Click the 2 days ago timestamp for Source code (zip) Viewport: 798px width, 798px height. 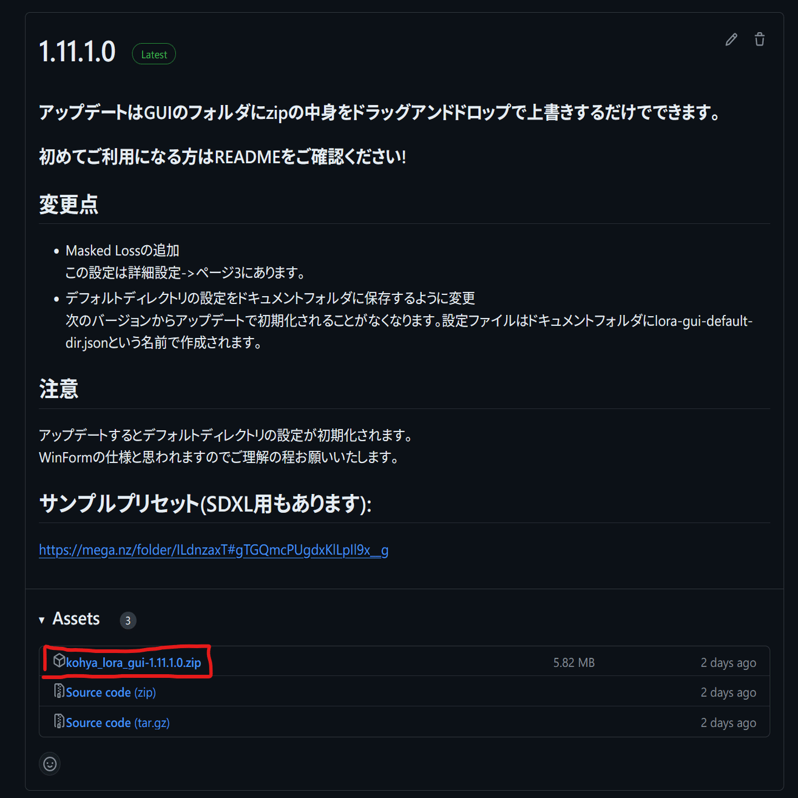tap(728, 692)
